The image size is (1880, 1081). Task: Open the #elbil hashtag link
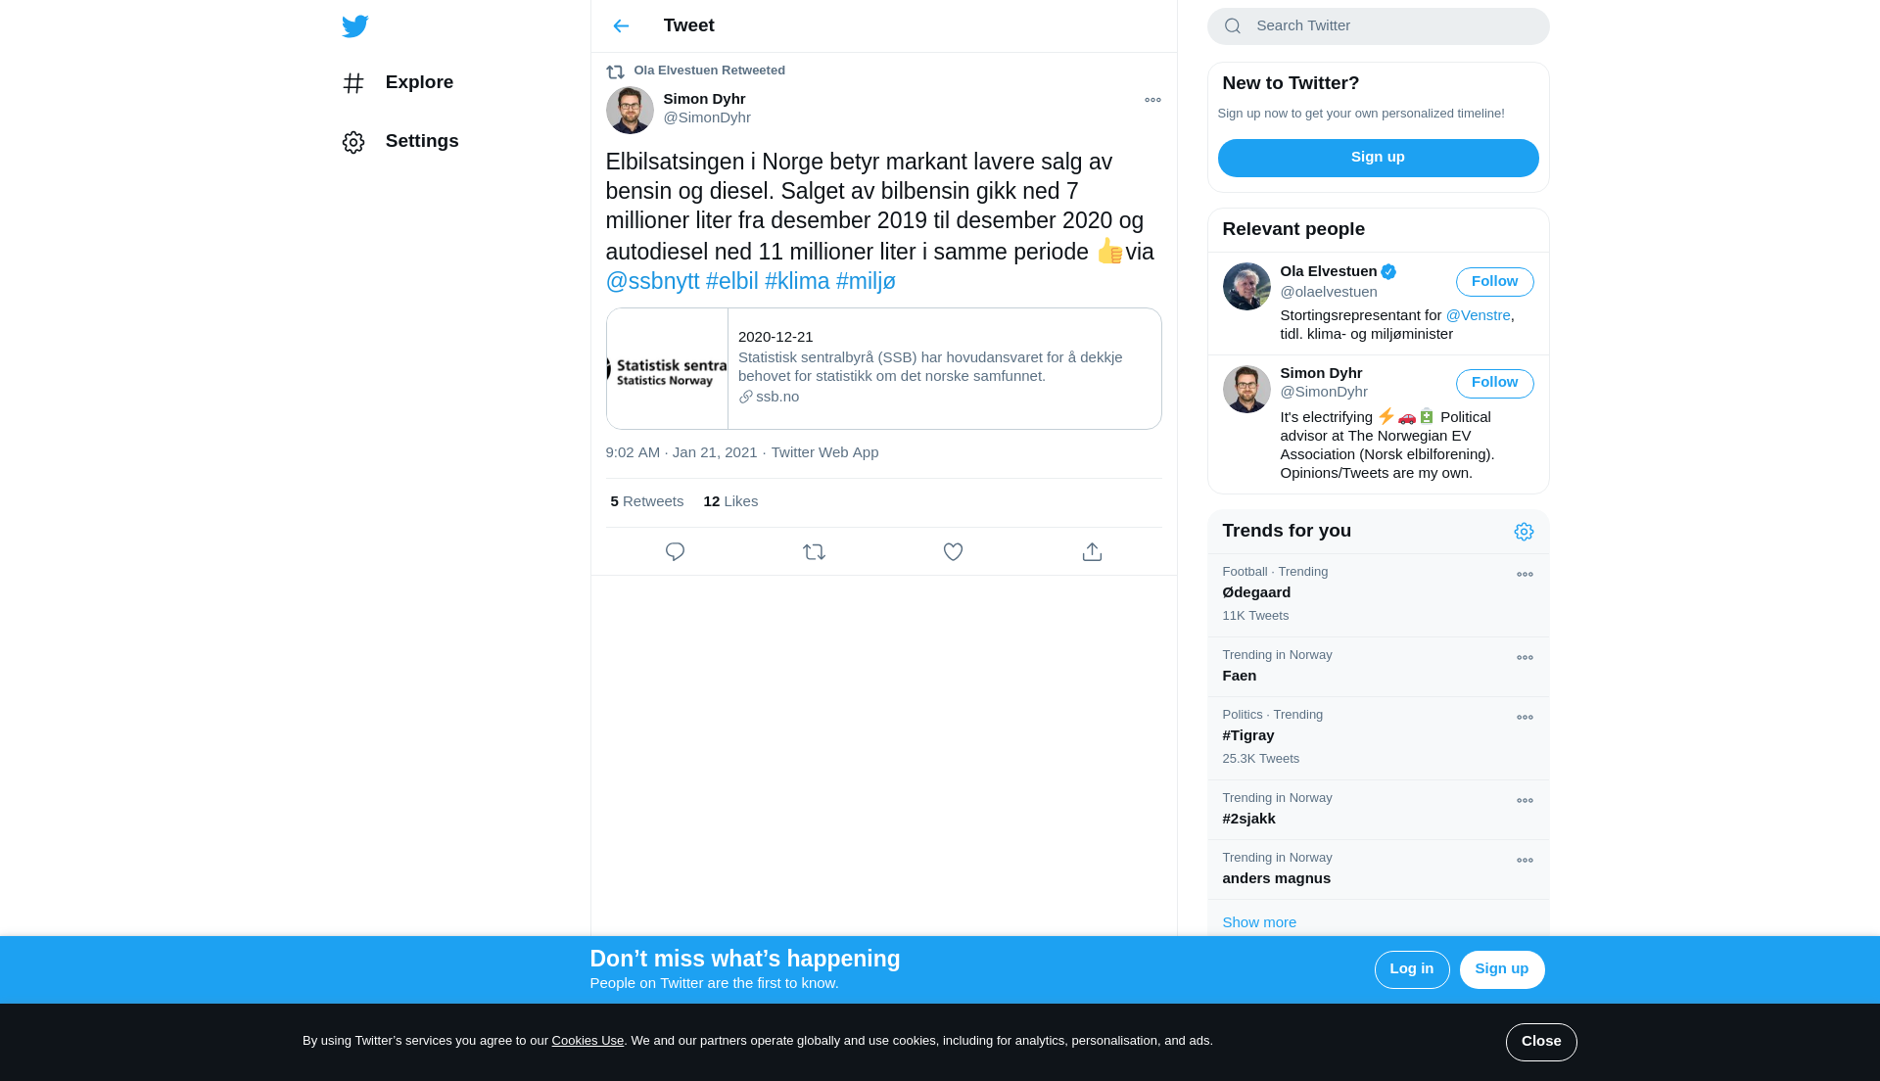731,282
